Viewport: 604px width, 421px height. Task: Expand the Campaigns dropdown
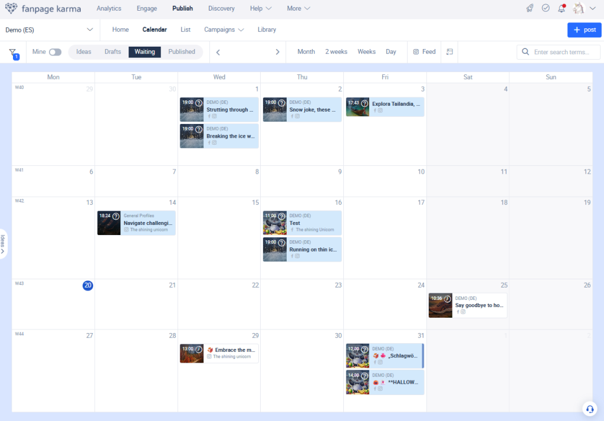(x=224, y=30)
